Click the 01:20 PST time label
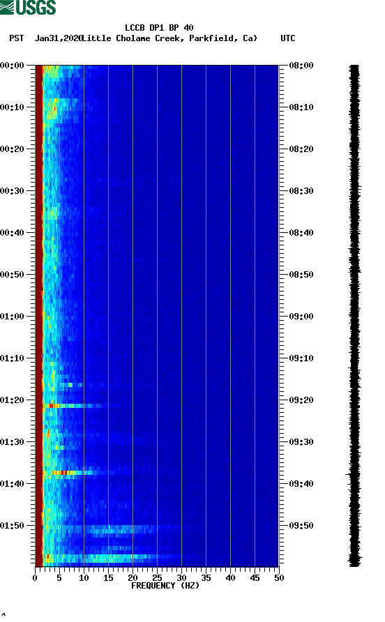 tap(12, 400)
